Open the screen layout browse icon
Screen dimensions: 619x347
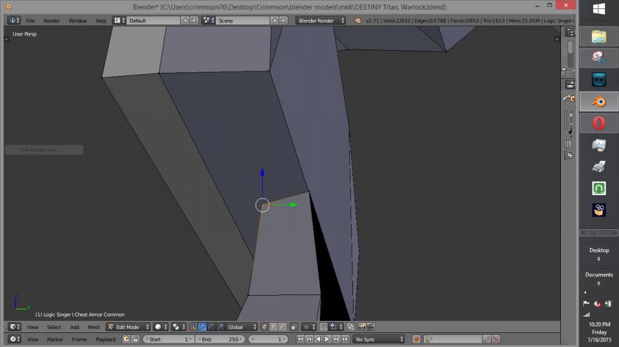coord(119,21)
